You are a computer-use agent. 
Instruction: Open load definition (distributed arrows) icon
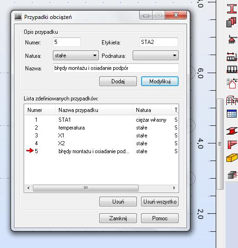pyautogui.click(x=232, y=69)
